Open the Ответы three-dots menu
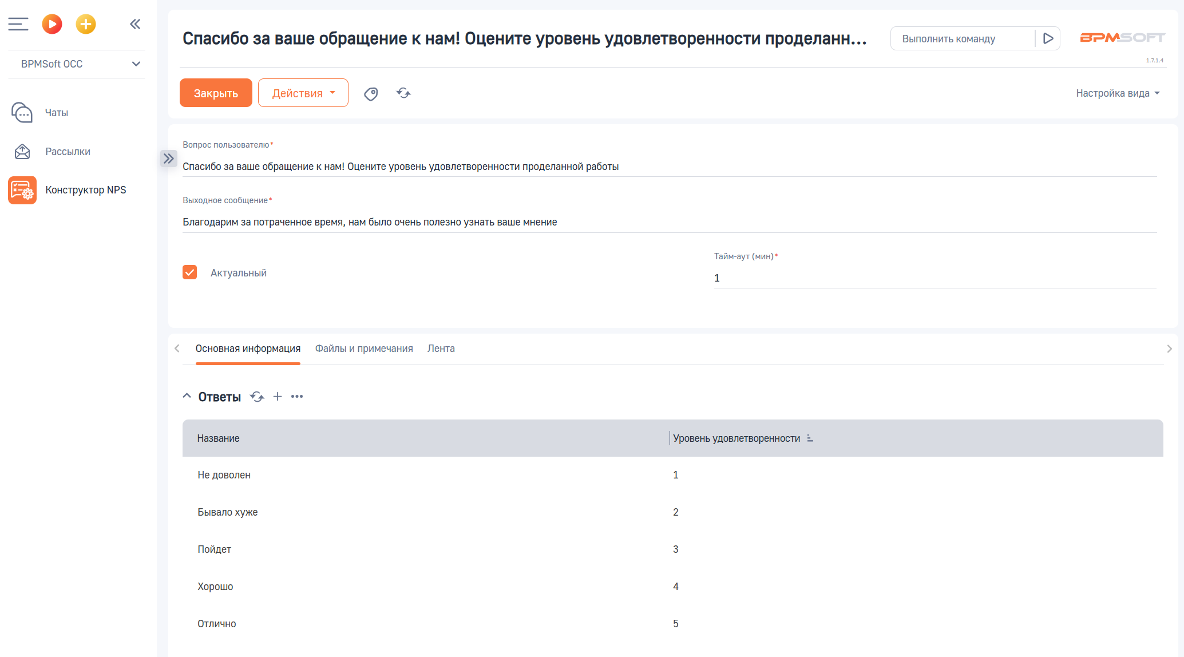 (297, 397)
